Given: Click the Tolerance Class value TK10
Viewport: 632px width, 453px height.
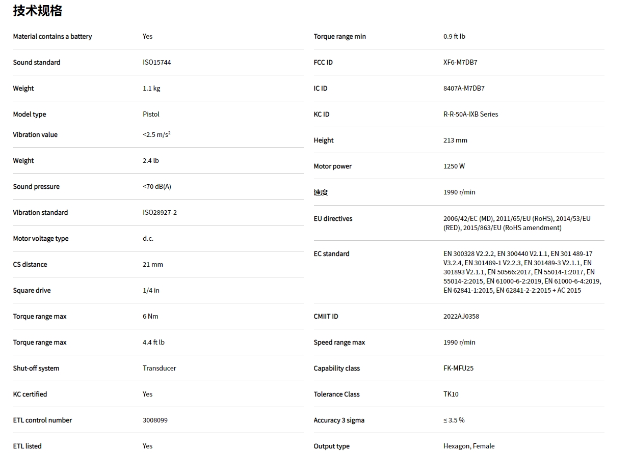Looking at the screenshot, I should [451, 394].
